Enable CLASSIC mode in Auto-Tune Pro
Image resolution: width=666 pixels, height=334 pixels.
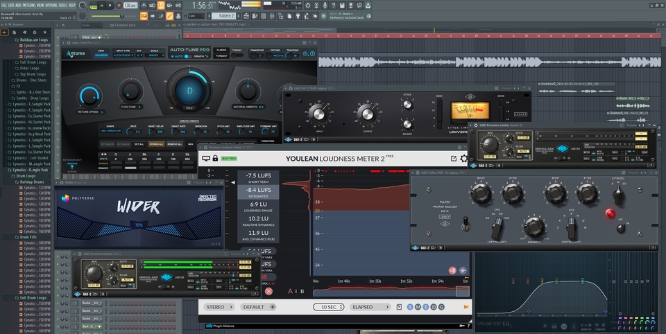pyautogui.click(x=221, y=50)
